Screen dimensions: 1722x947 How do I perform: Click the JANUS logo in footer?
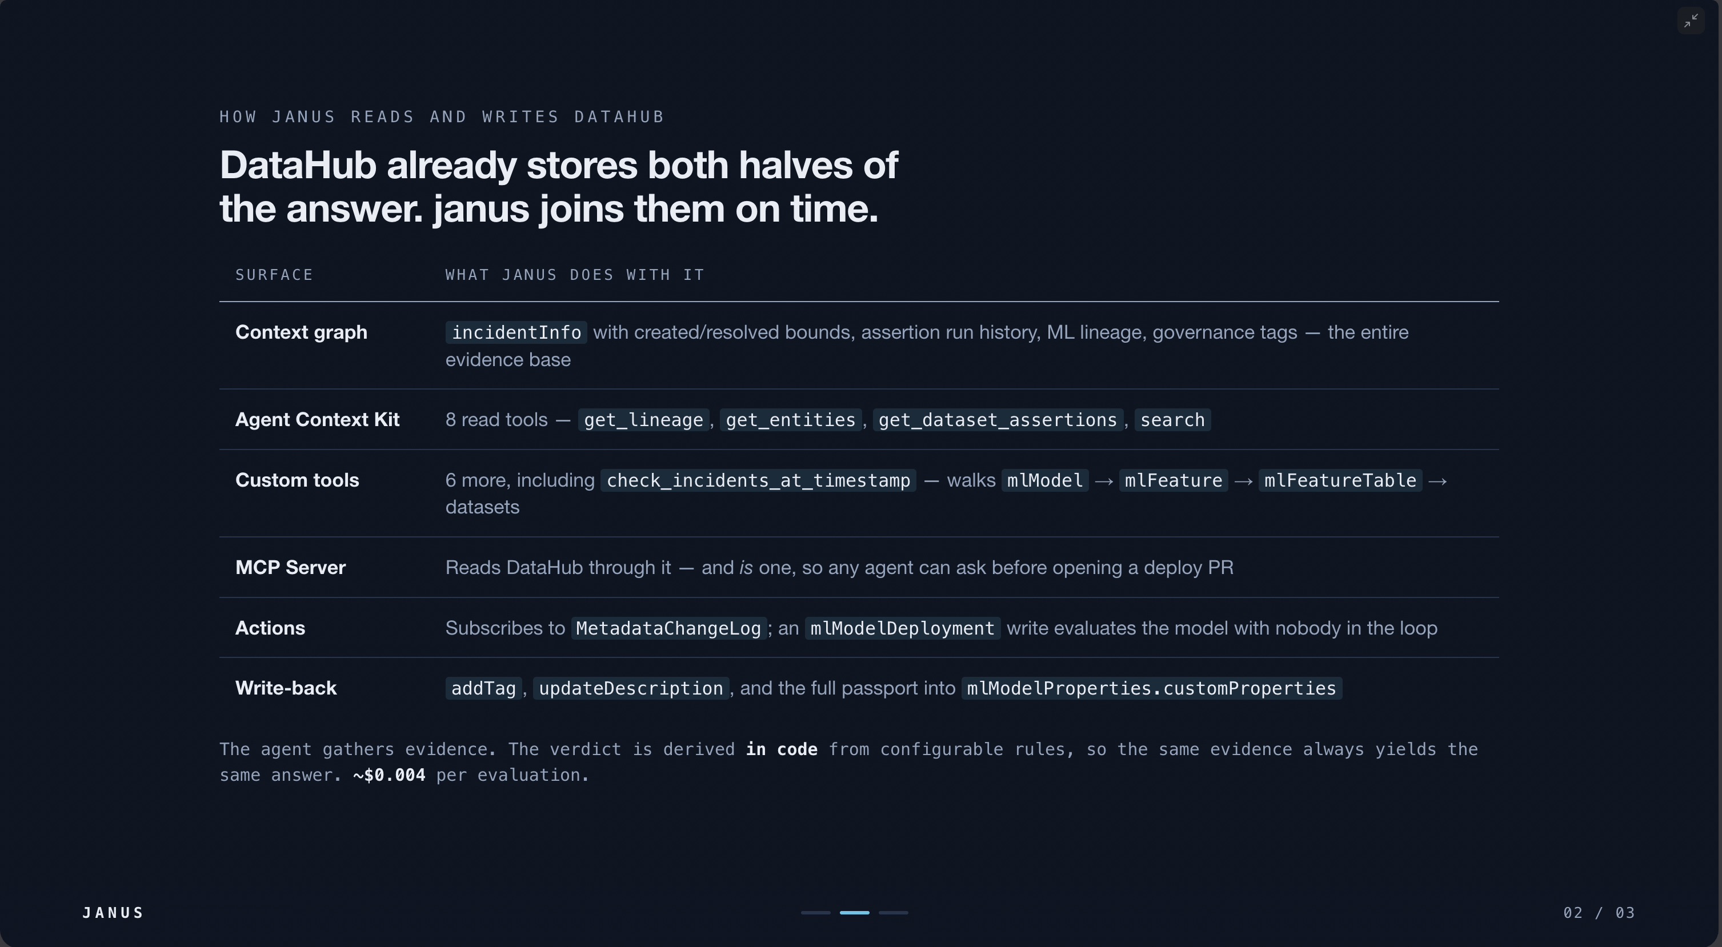pyautogui.click(x=113, y=913)
